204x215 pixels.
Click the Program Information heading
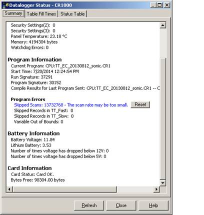tap(34, 59)
